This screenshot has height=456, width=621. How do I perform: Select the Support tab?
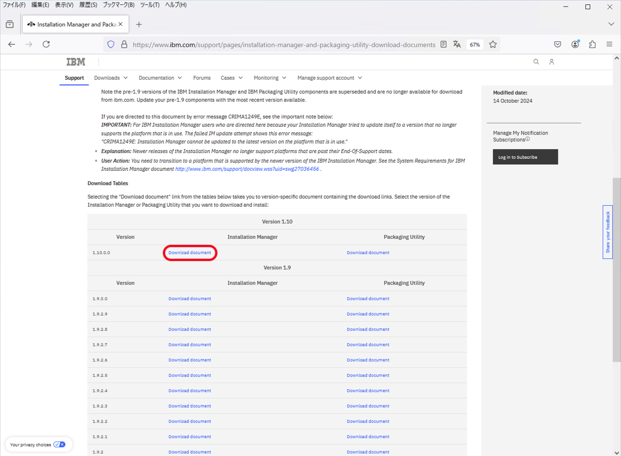74,78
